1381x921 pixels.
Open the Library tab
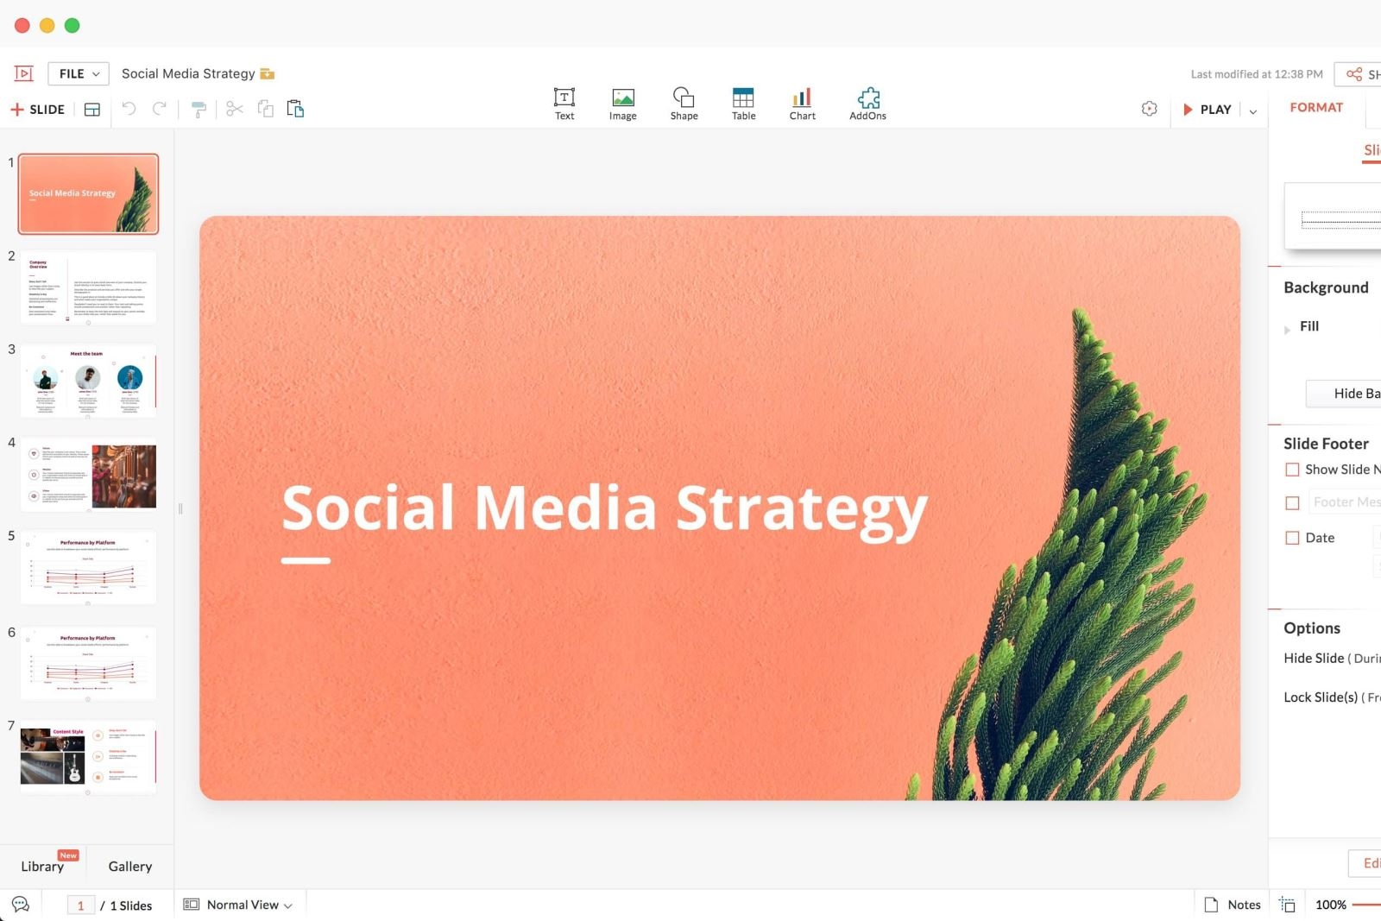[x=43, y=866]
